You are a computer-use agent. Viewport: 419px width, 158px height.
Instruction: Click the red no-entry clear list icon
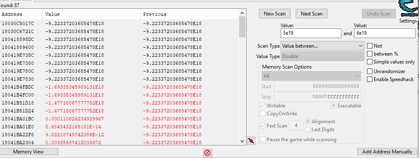207,153
